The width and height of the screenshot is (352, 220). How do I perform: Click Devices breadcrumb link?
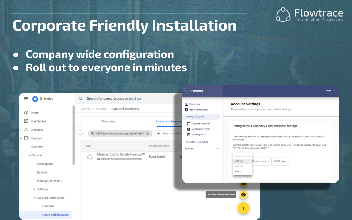click(86, 109)
